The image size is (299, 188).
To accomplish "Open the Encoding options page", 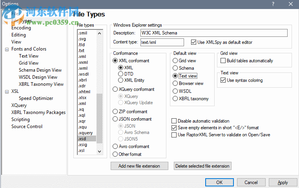I will click(x=21, y=28).
